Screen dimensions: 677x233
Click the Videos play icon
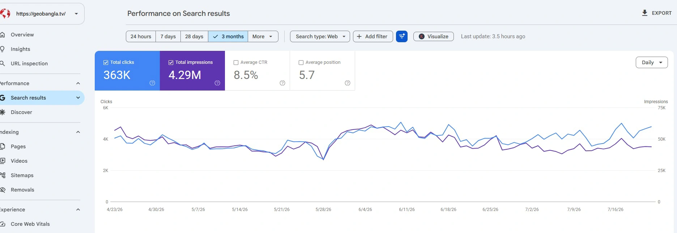3,161
